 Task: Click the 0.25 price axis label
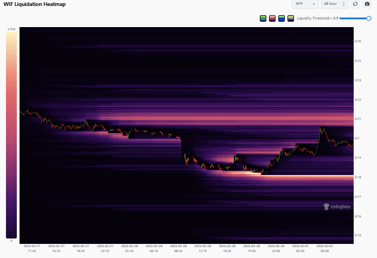point(358,41)
